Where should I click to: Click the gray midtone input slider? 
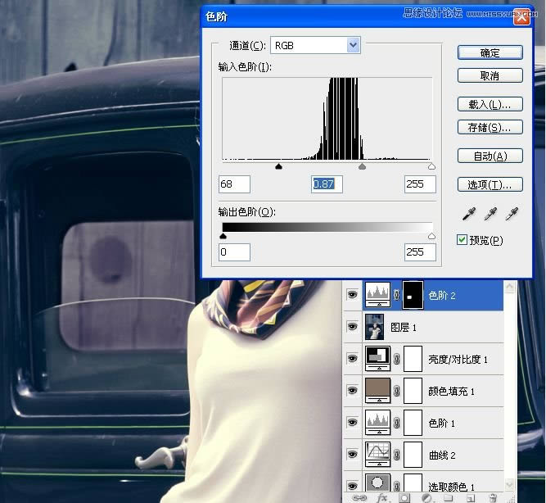362,166
